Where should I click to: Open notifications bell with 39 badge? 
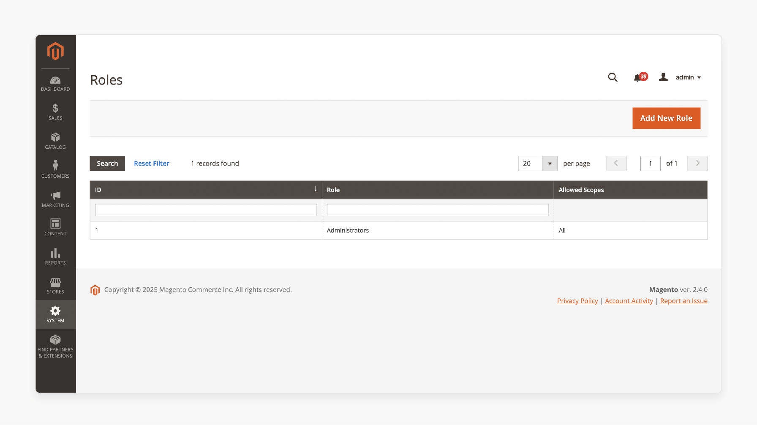click(640, 77)
